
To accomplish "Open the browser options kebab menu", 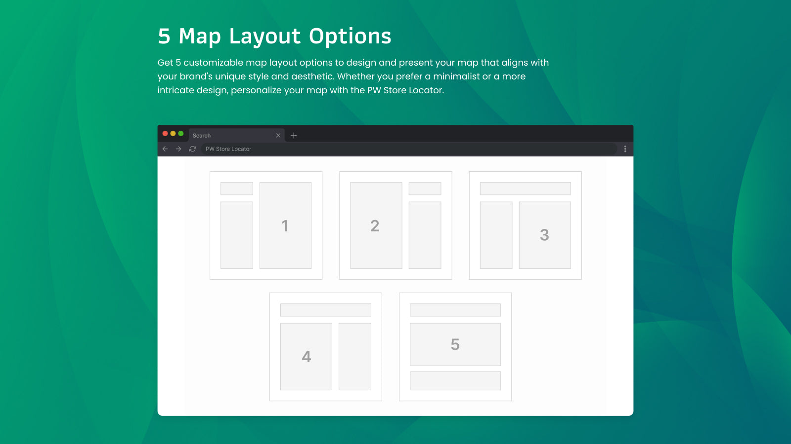I will tap(625, 148).
